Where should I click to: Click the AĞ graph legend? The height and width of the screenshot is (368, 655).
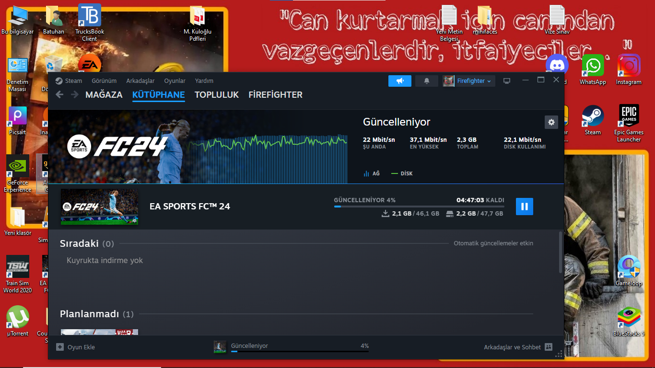pyautogui.click(x=371, y=173)
